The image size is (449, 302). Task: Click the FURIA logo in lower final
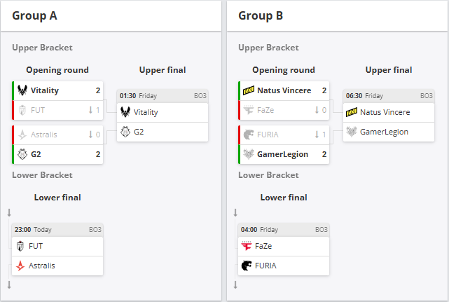247,266
